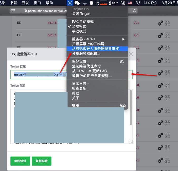Screen dimensions: 178x171
Task: Choose 编辑 PAC 用户自定规则...
Action: pyautogui.click(x=97, y=76)
